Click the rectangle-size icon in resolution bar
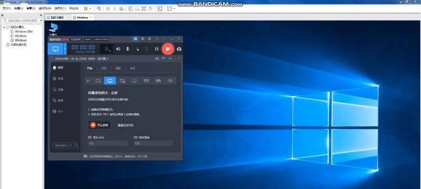The image size is (421, 189). coord(163,59)
